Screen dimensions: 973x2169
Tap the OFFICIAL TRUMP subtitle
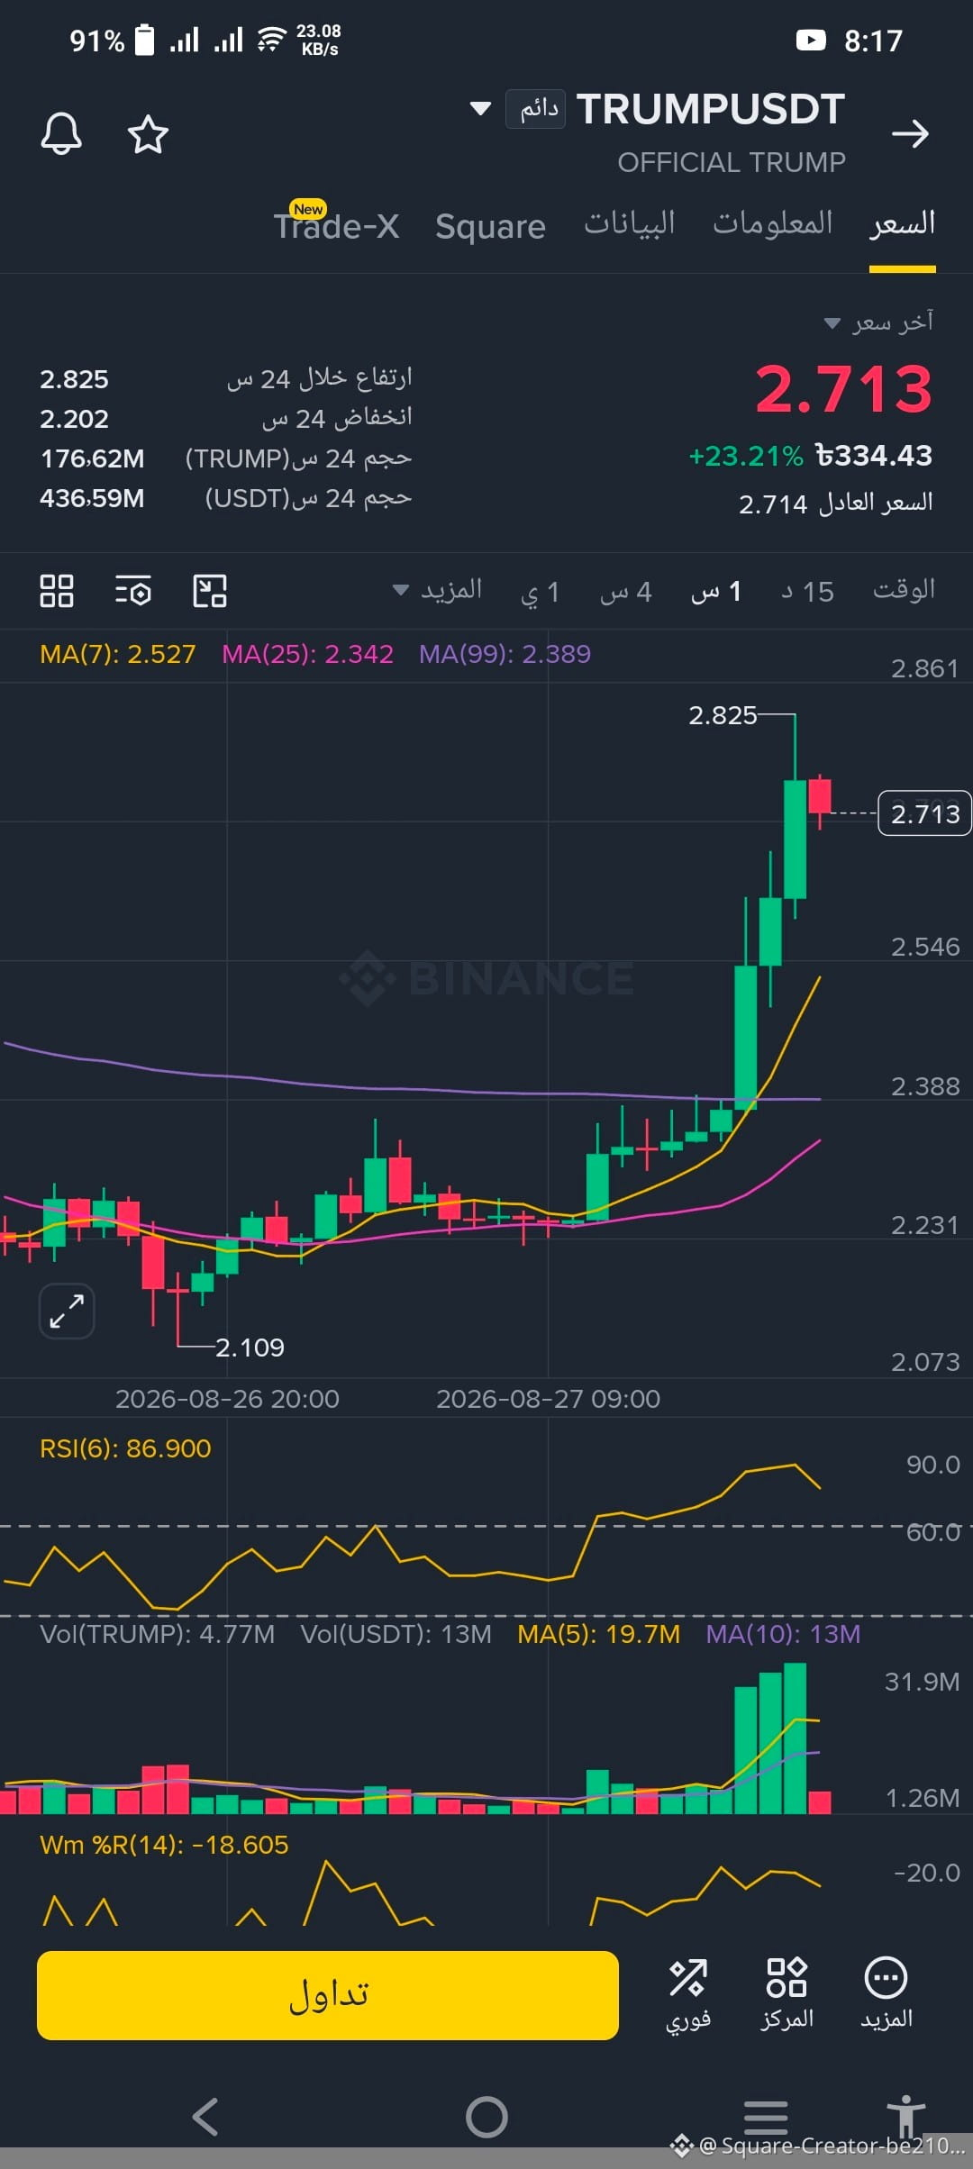(x=732, y=162)
